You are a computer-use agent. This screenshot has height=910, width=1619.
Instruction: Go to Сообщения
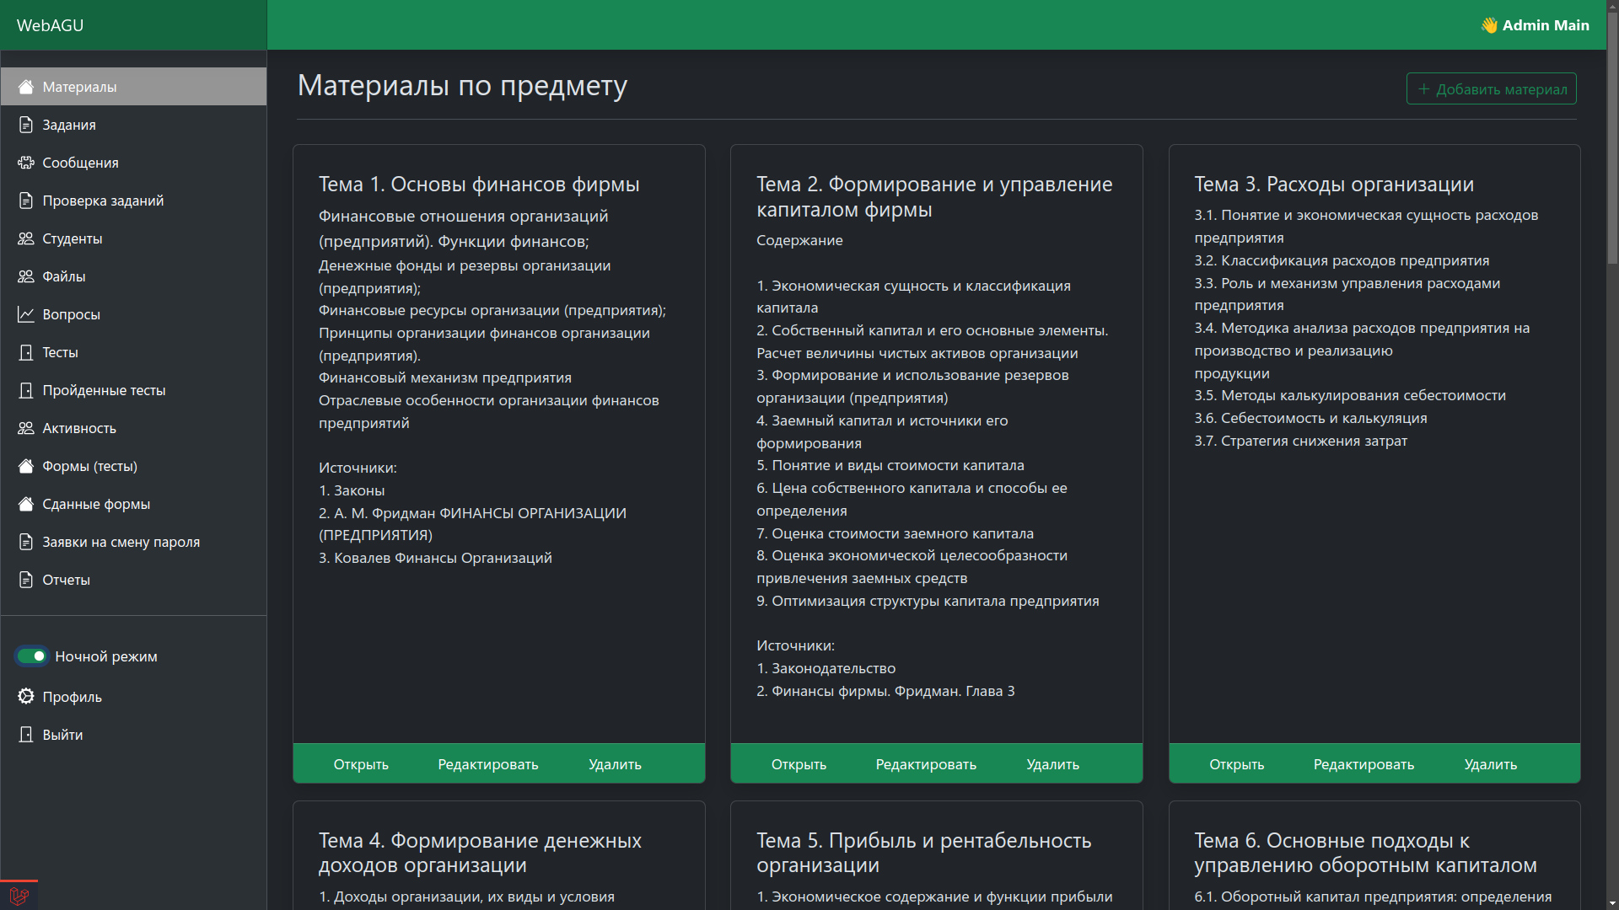(x=133, y=163)
